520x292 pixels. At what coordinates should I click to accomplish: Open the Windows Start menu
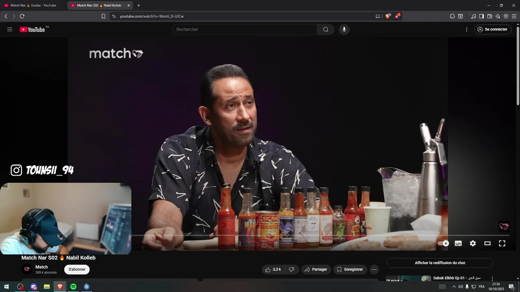6,287
